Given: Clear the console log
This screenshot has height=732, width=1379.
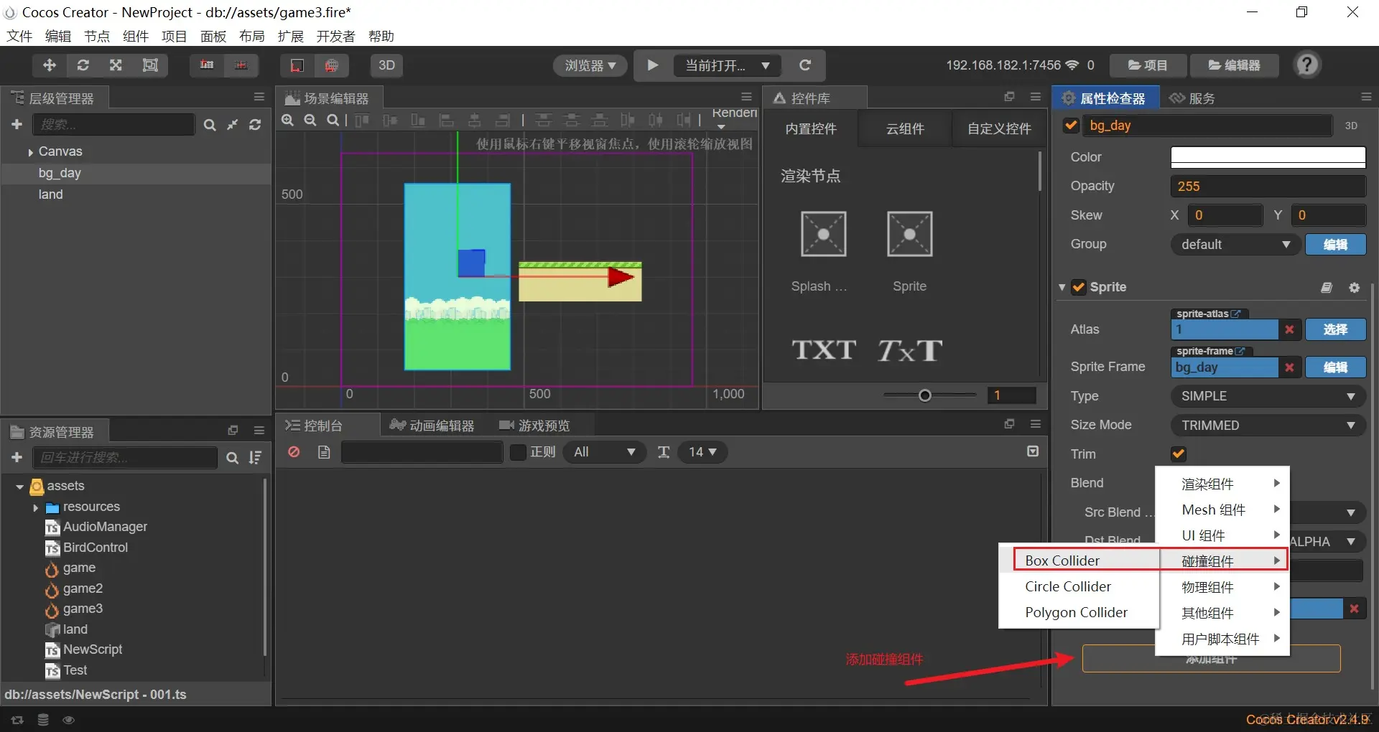Looking at the screenshot, I should pos(294,451).
